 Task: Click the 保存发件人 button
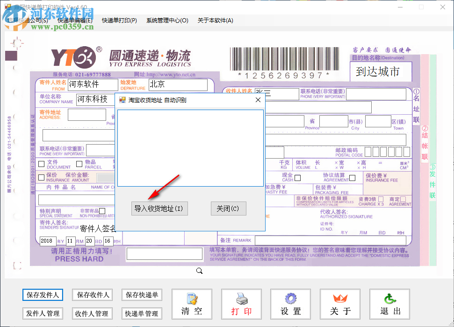click(43, 295)
